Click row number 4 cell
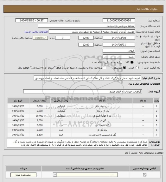The width and height of the screenshot is (166, 182). tap(156, 120)
